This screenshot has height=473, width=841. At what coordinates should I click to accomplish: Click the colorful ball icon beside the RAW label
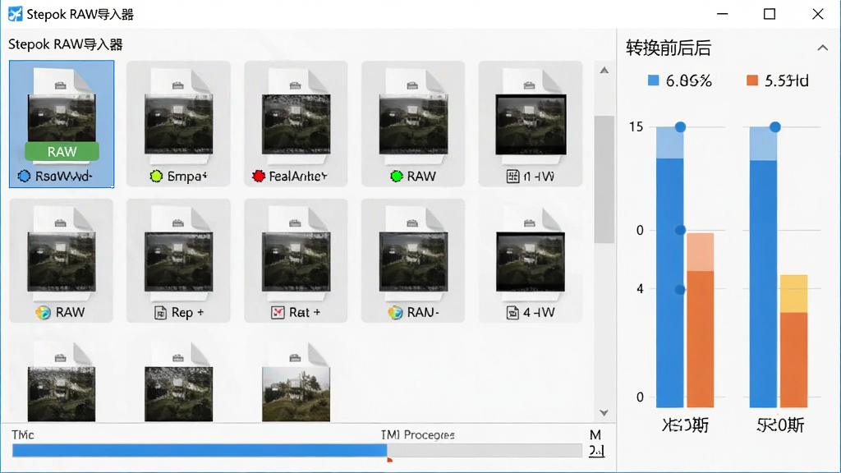pyautogui.click(x=43, y=312)
